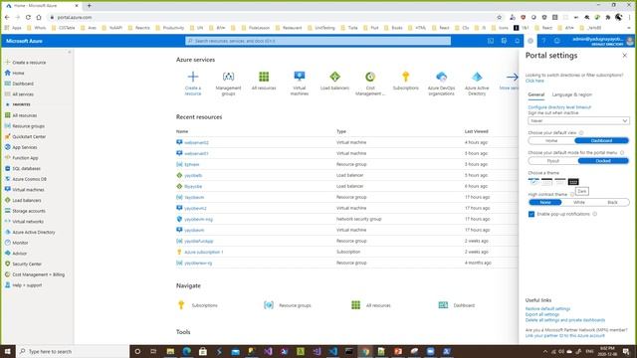637x358 pixels.
Task: Open Management groups service icon
Action: [x=228, y=77]
